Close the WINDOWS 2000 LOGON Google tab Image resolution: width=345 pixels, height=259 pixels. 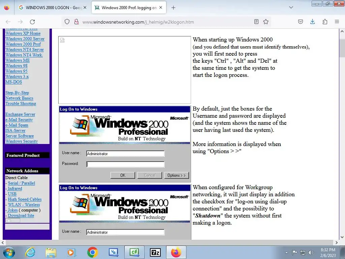[x=85, y=7]
